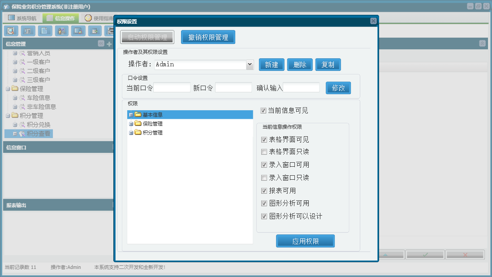Expand 积分管理 node in permission tree

[x=131, y=133]
